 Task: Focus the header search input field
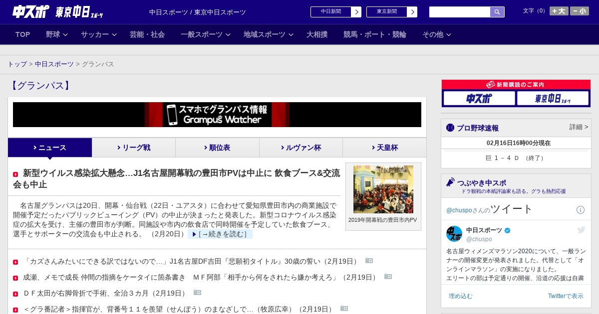pyautogui.click(x=460, y=12)
